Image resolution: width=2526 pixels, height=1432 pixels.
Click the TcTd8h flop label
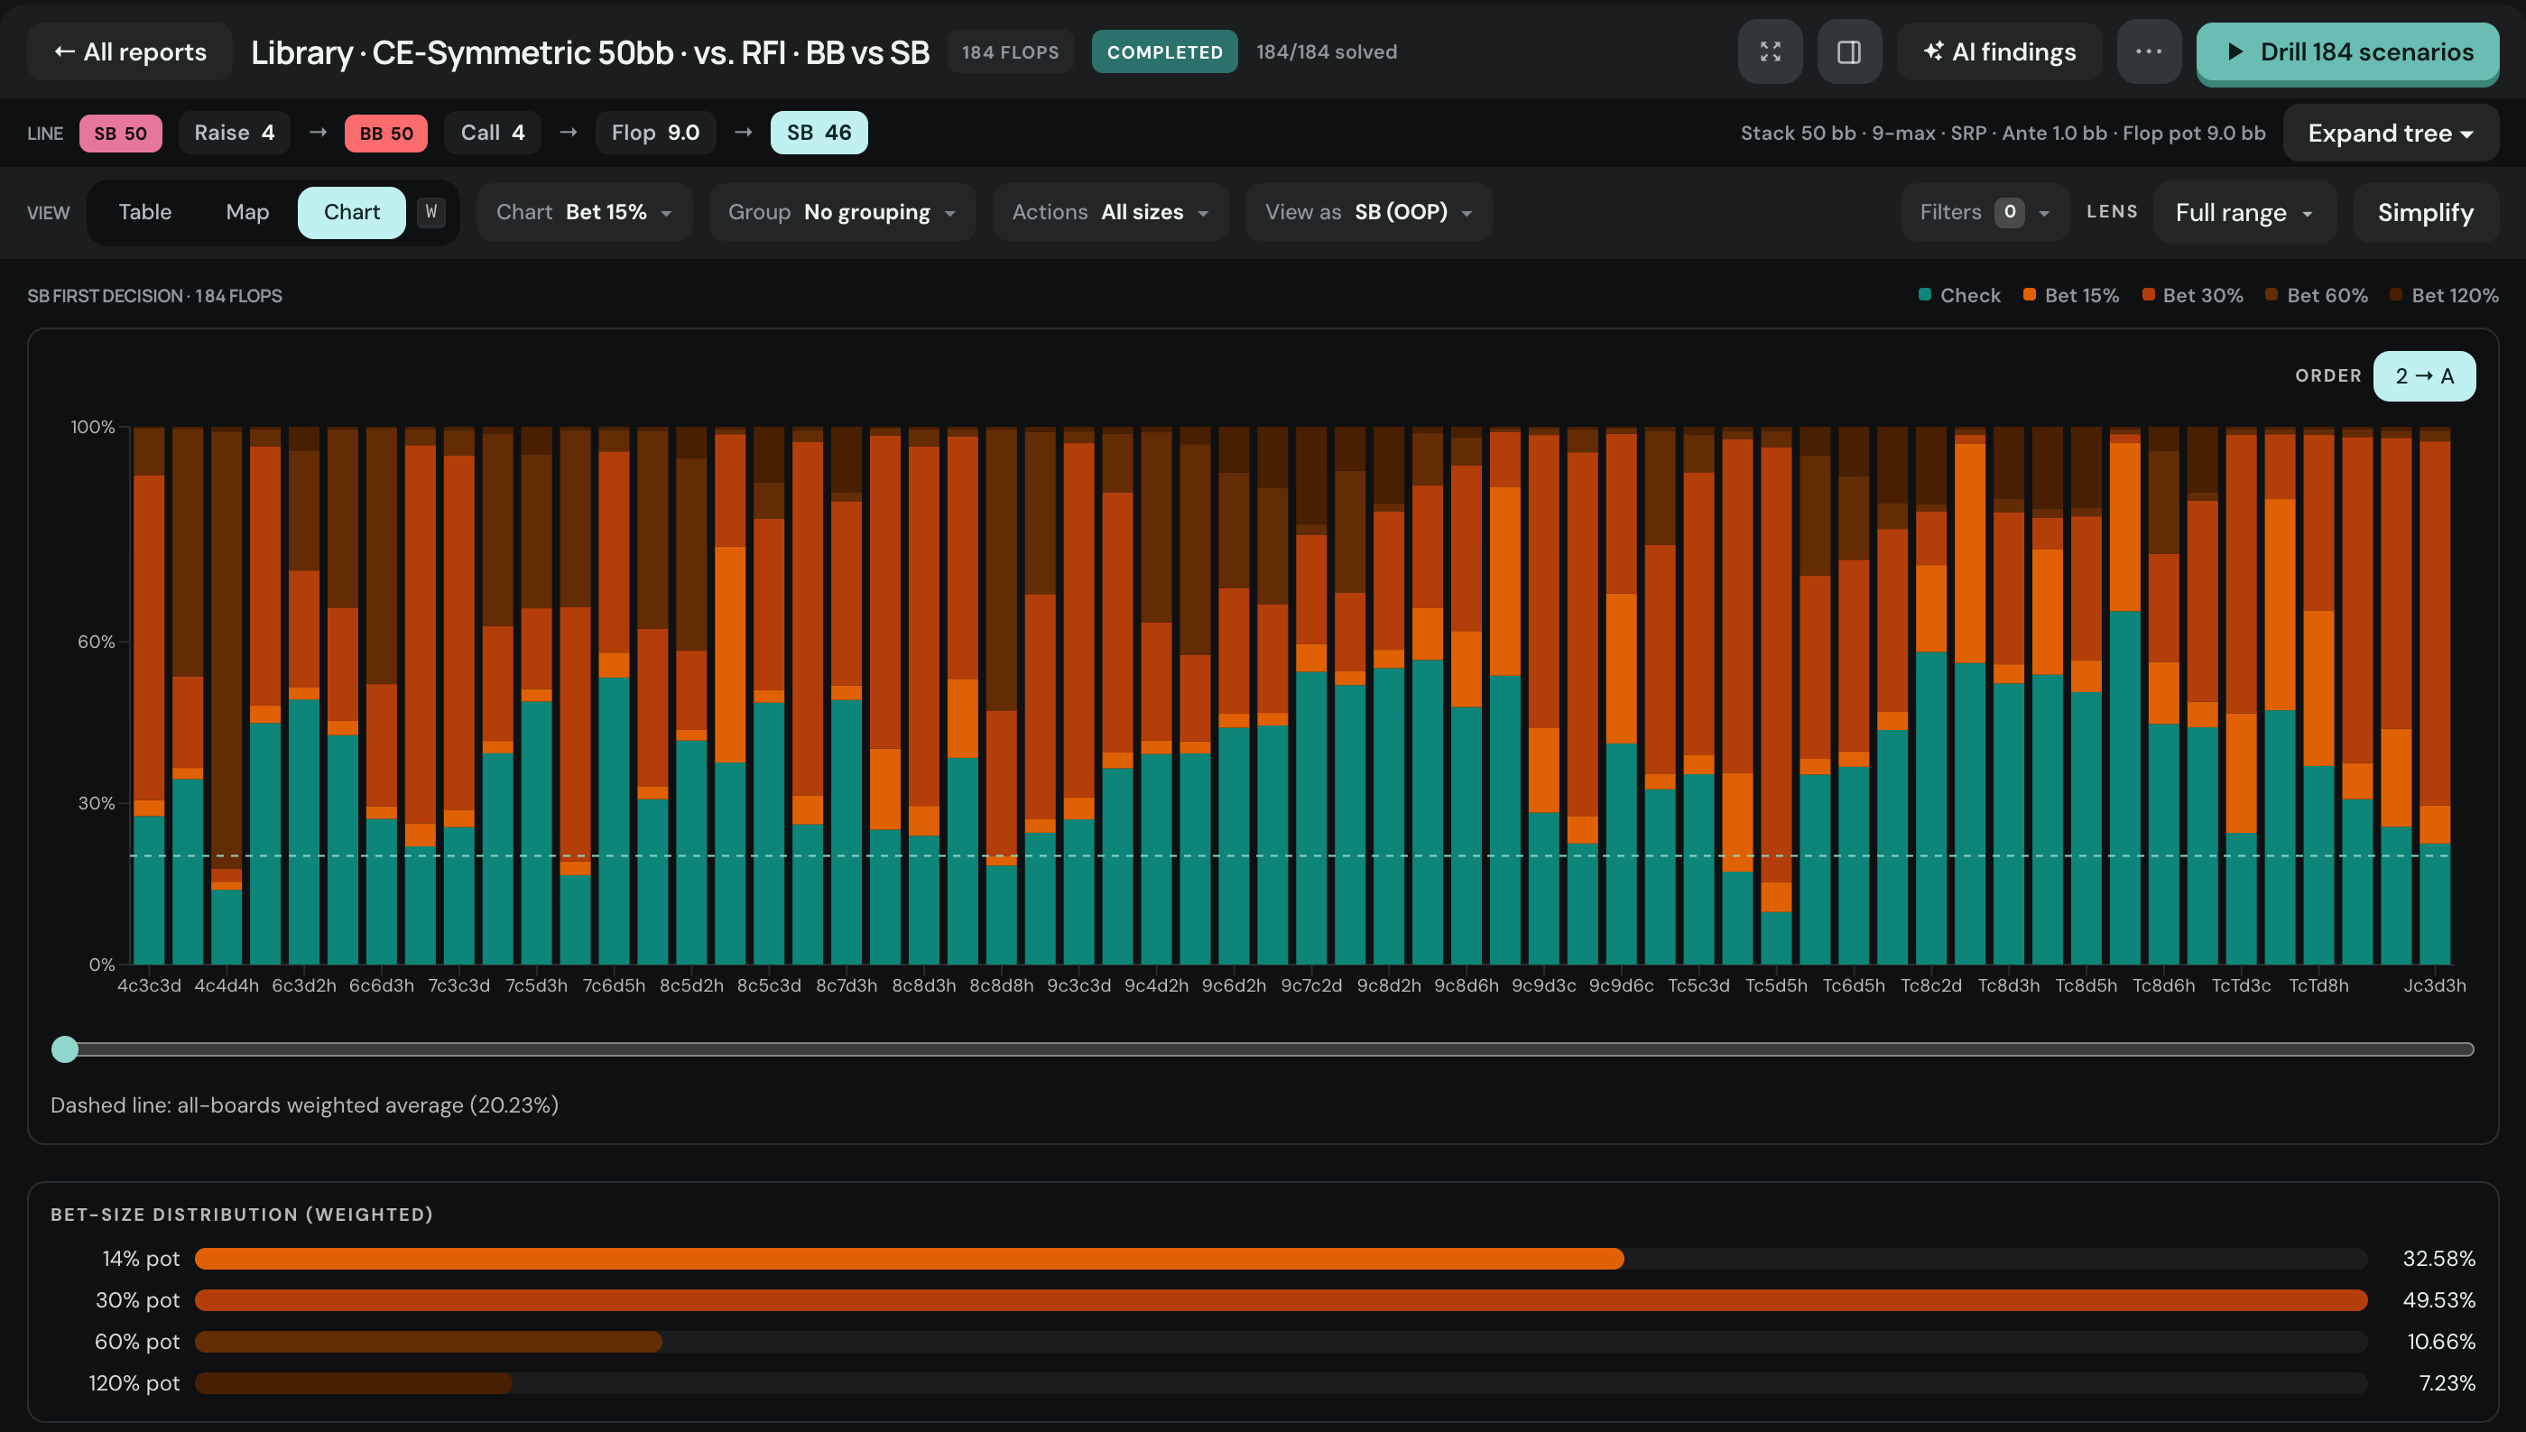[x=2318, y=985]
